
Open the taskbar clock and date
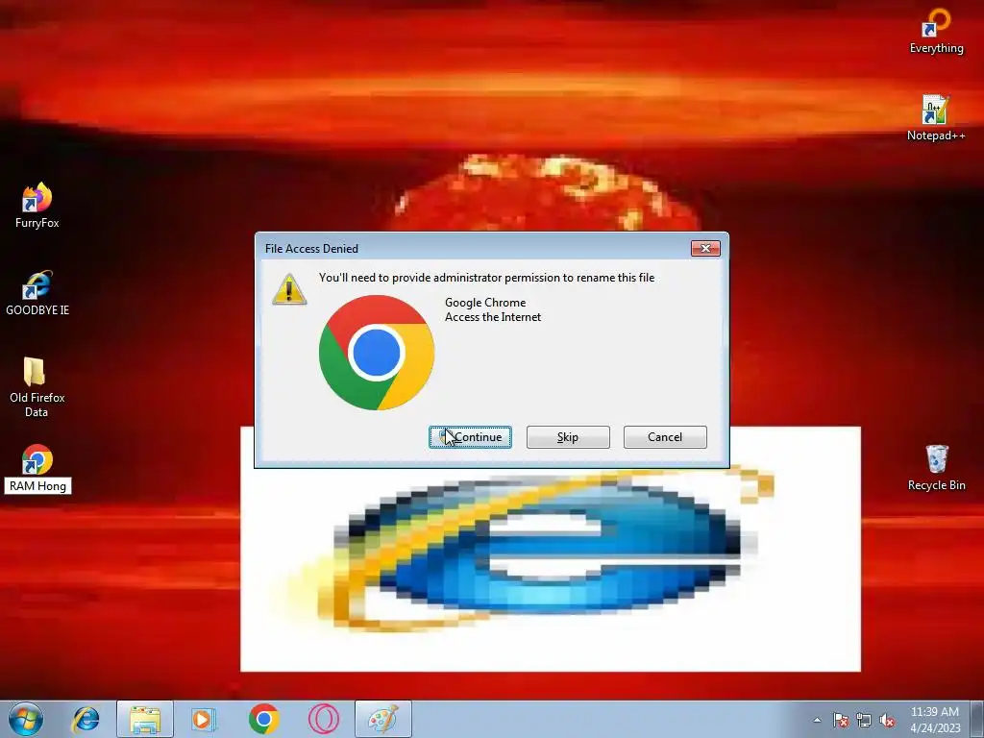(x=935, y=720)
